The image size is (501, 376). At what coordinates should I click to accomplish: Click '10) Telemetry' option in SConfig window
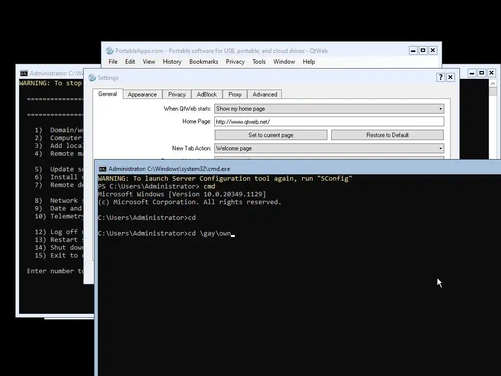59,216
